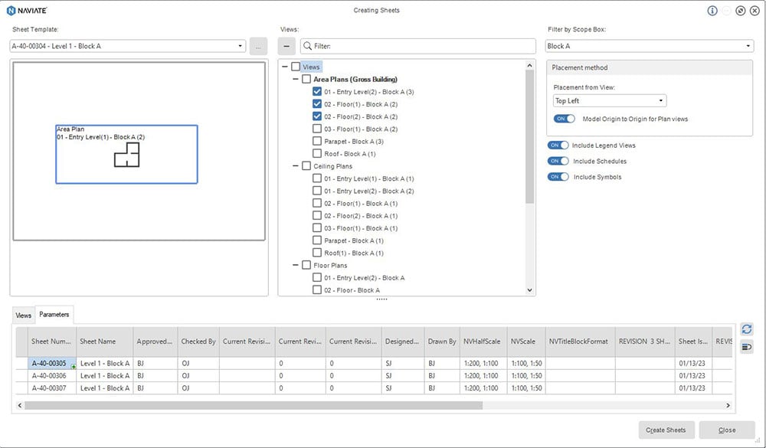Click the refresh icon beside the parameters table
Viewport: 766px width, 448px height.
tap(747, 329)
